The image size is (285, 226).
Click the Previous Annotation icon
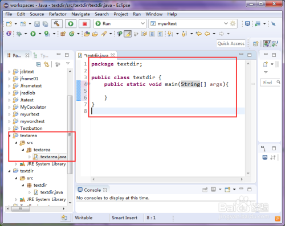pos(184,34)
